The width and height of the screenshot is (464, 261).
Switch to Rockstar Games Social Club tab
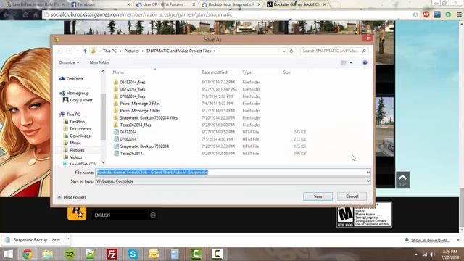click(x=297, y=4)
